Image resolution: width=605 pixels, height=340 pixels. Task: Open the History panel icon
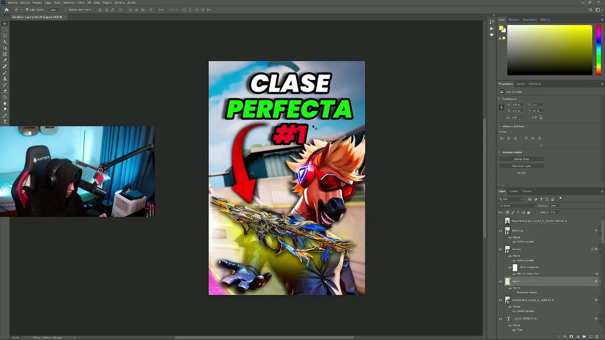click(492, 23)
